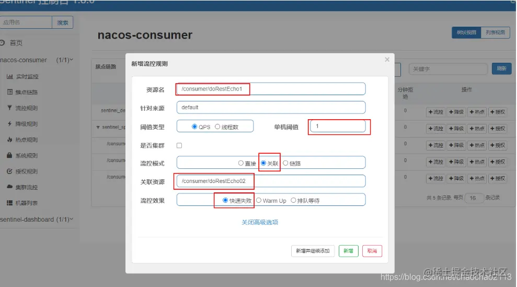517x287 pixels.
Task: Select 链路 flow control mode
Action: (x=285, y=163)
